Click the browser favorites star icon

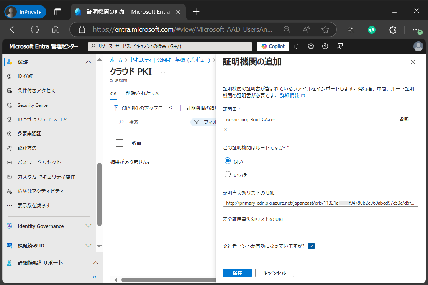pos(325,29)
